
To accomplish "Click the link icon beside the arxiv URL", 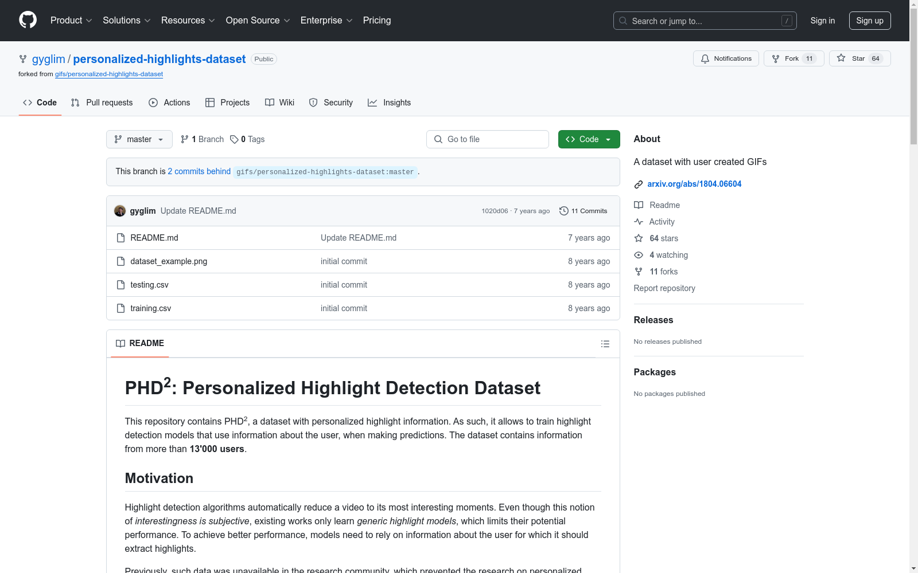I will [638, 185].
